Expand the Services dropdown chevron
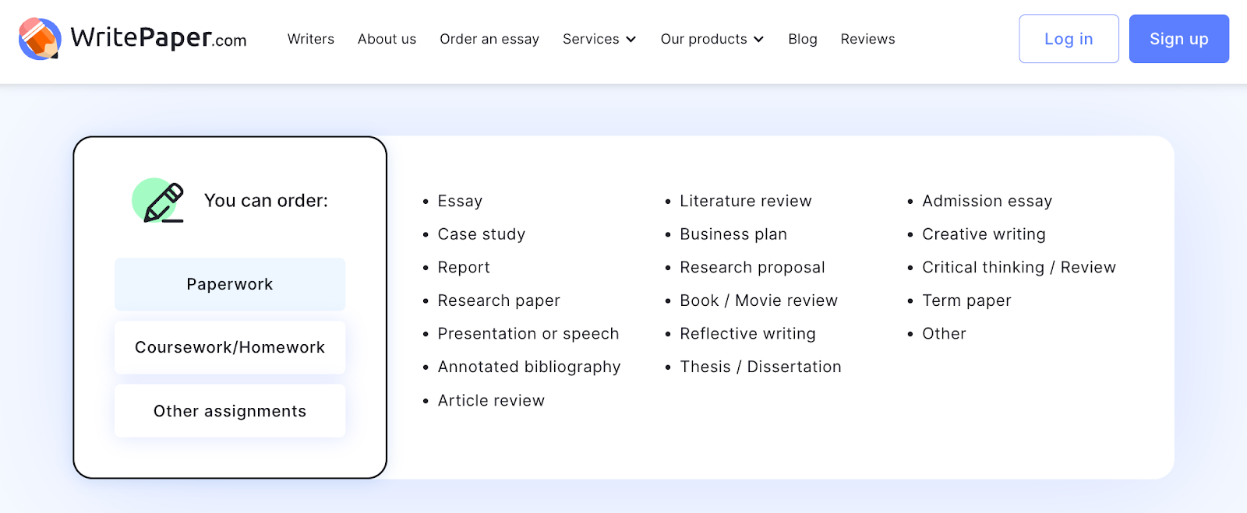 click(x=631, y=40)
